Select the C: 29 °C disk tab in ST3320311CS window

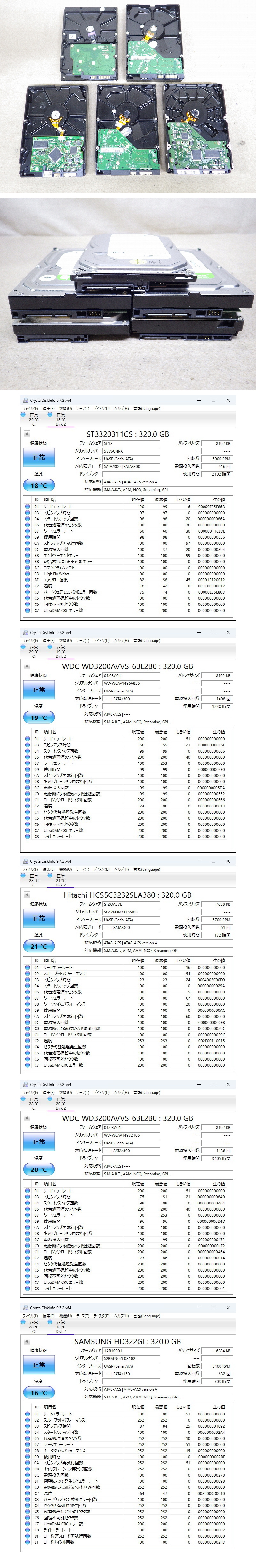34,419
